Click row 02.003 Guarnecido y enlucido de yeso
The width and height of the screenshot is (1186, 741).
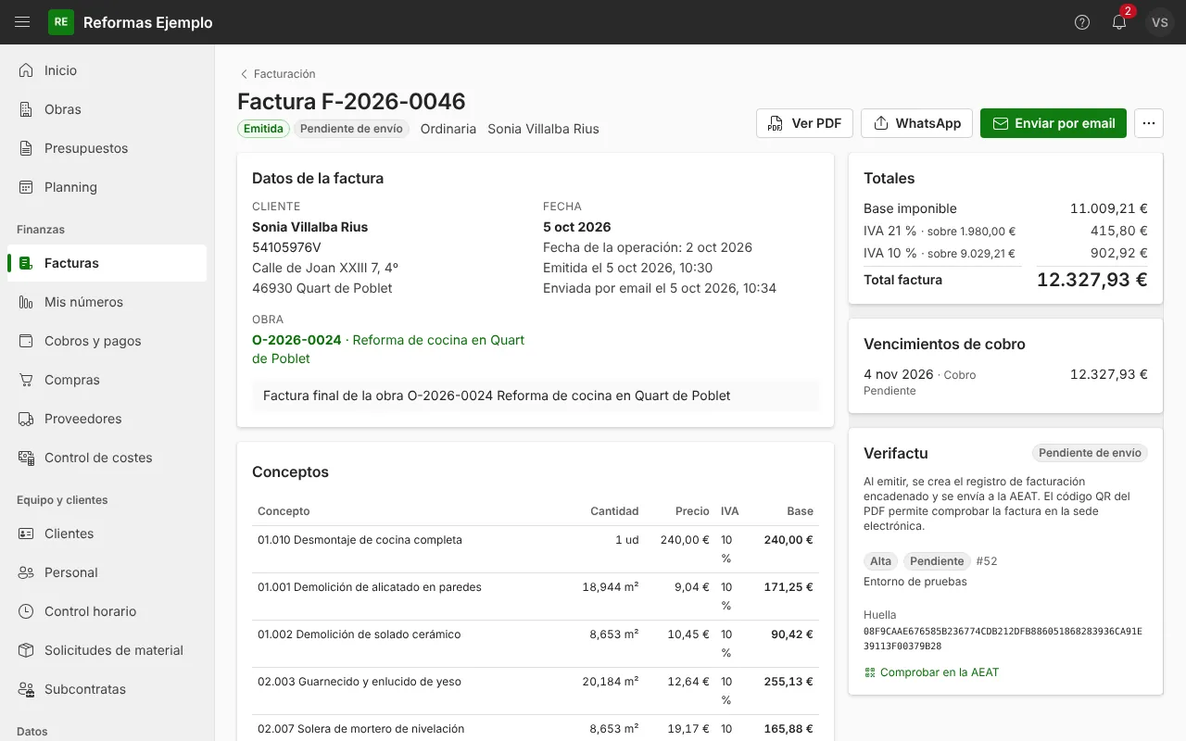(536, 692)
